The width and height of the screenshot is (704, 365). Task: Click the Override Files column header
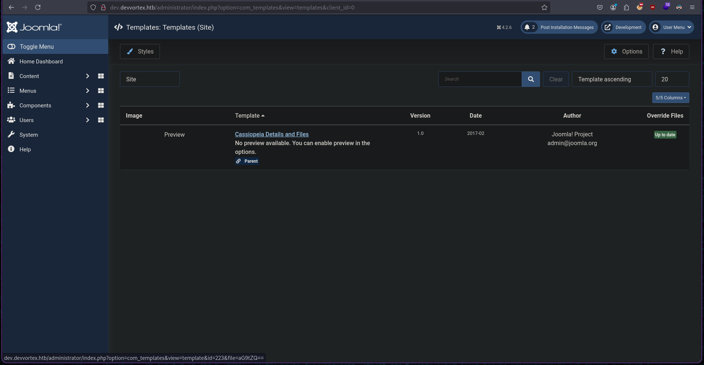point(665,115)
